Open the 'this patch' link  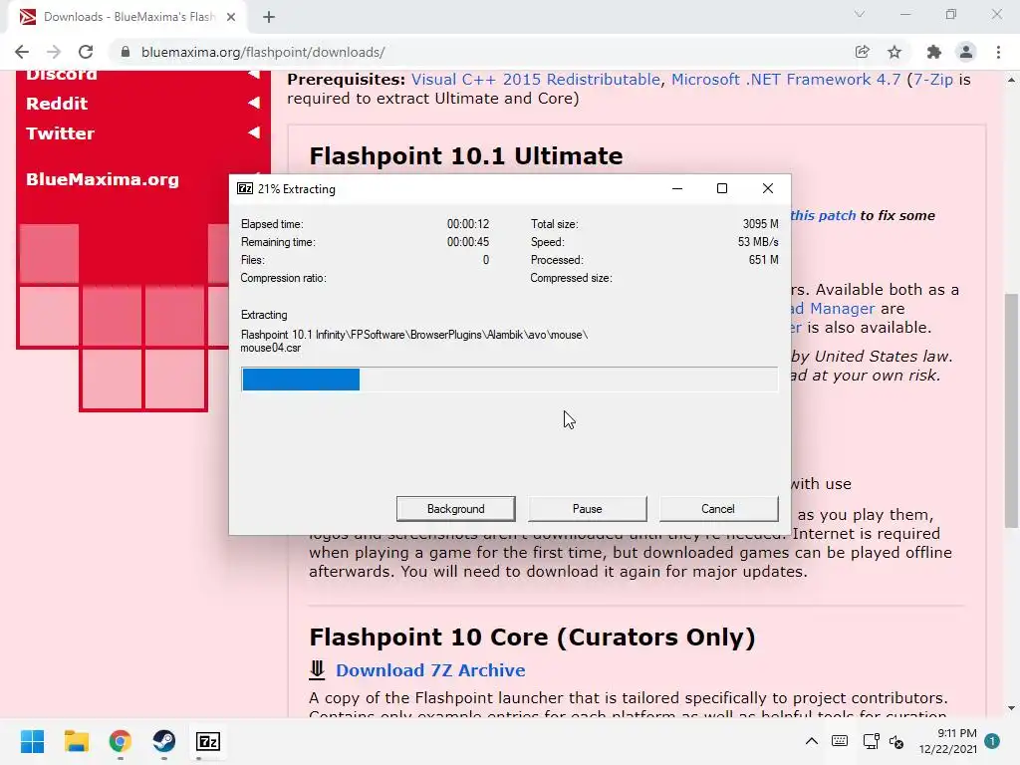pyautogui.click(x=823, y=215)
